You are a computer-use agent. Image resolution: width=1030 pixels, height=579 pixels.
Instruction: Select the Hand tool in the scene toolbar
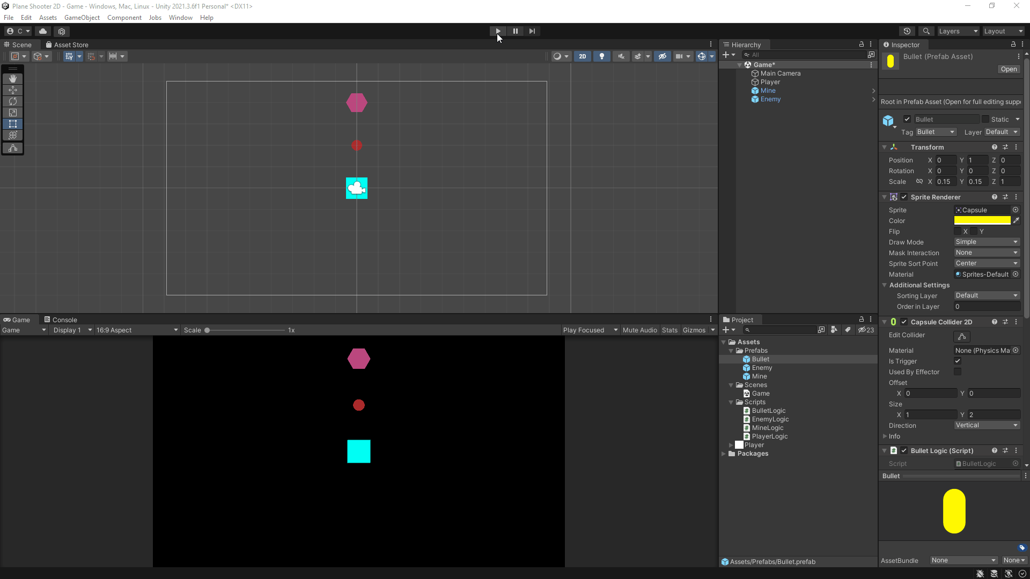click(x=13, y=78)
